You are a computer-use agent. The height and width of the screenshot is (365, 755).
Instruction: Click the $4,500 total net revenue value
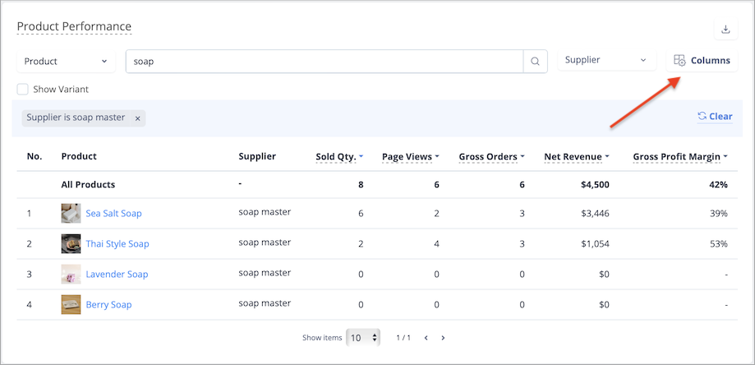[x=594, y=184]
